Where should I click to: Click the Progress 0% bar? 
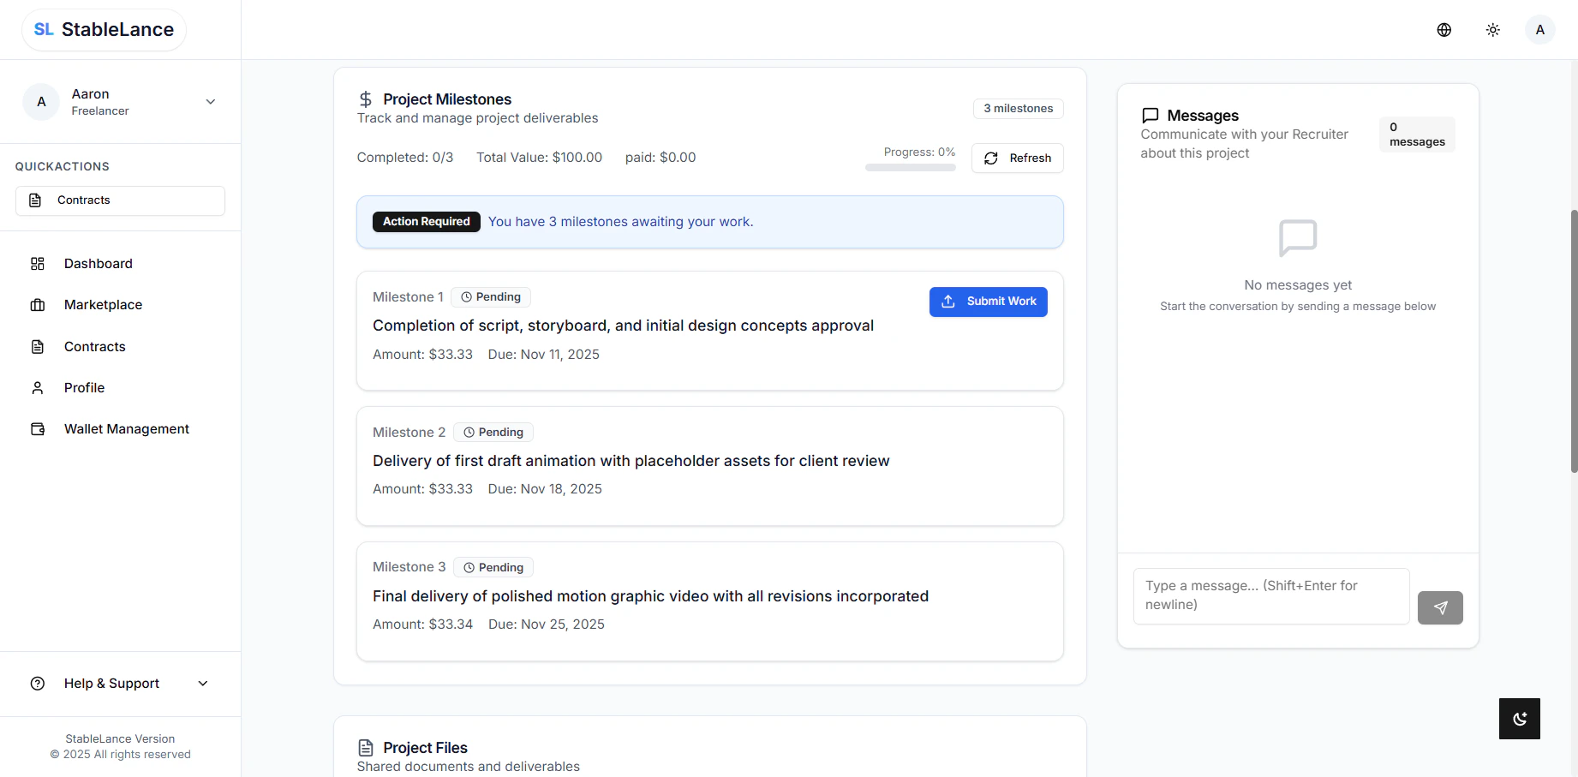coord(911,167)
